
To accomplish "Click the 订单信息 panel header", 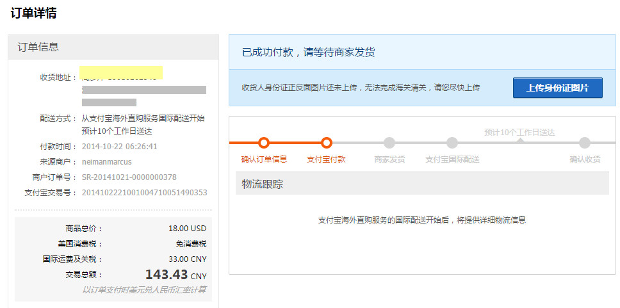I will click(x=38, y=47).
